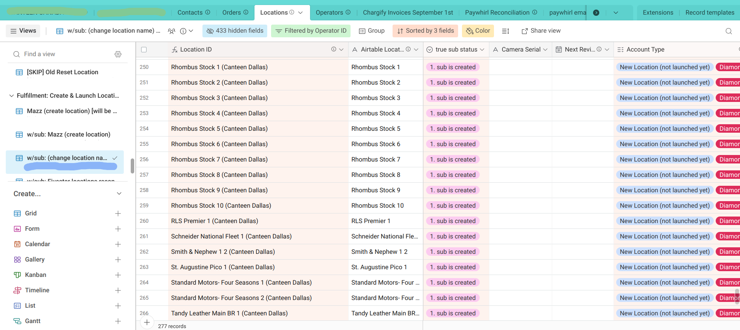Open the Chargify Invoices September 1st tab

click(408, 13)
